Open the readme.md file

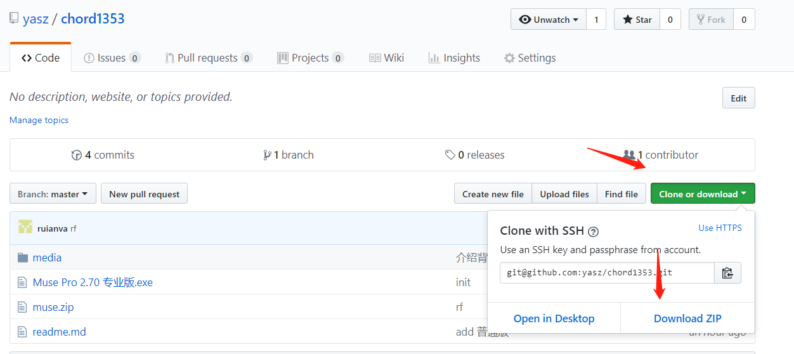coord(60,332)
